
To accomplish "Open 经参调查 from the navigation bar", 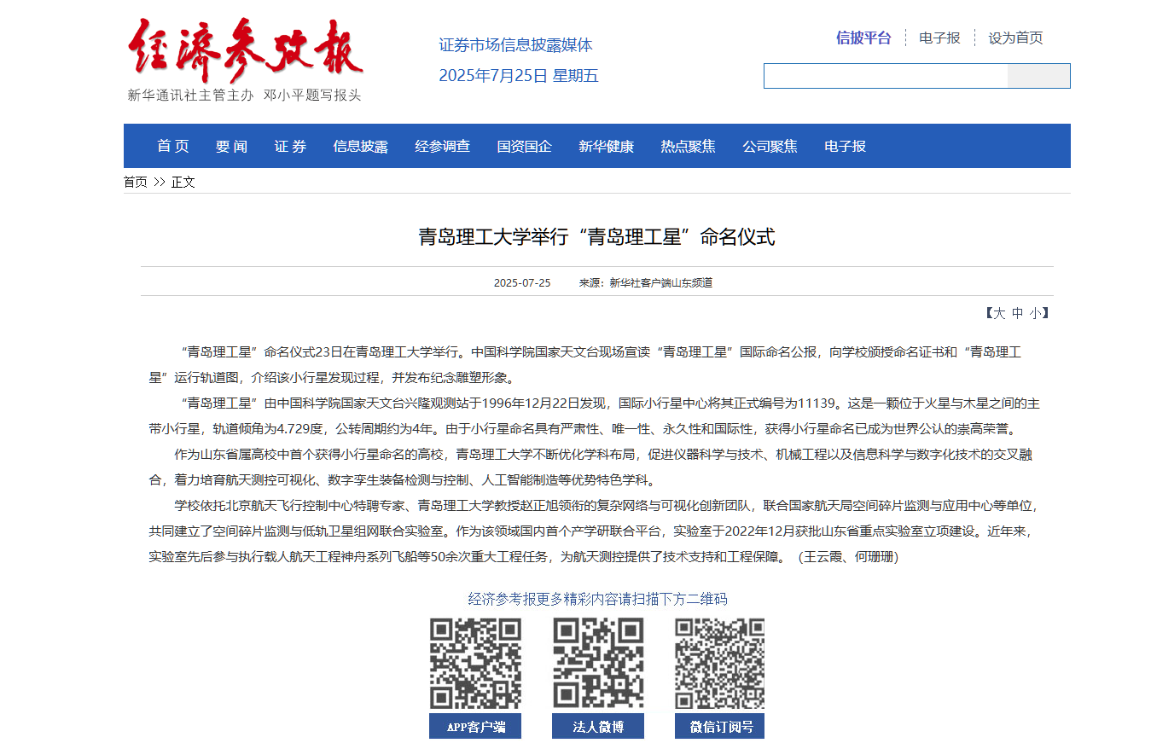I will [442, 147].
